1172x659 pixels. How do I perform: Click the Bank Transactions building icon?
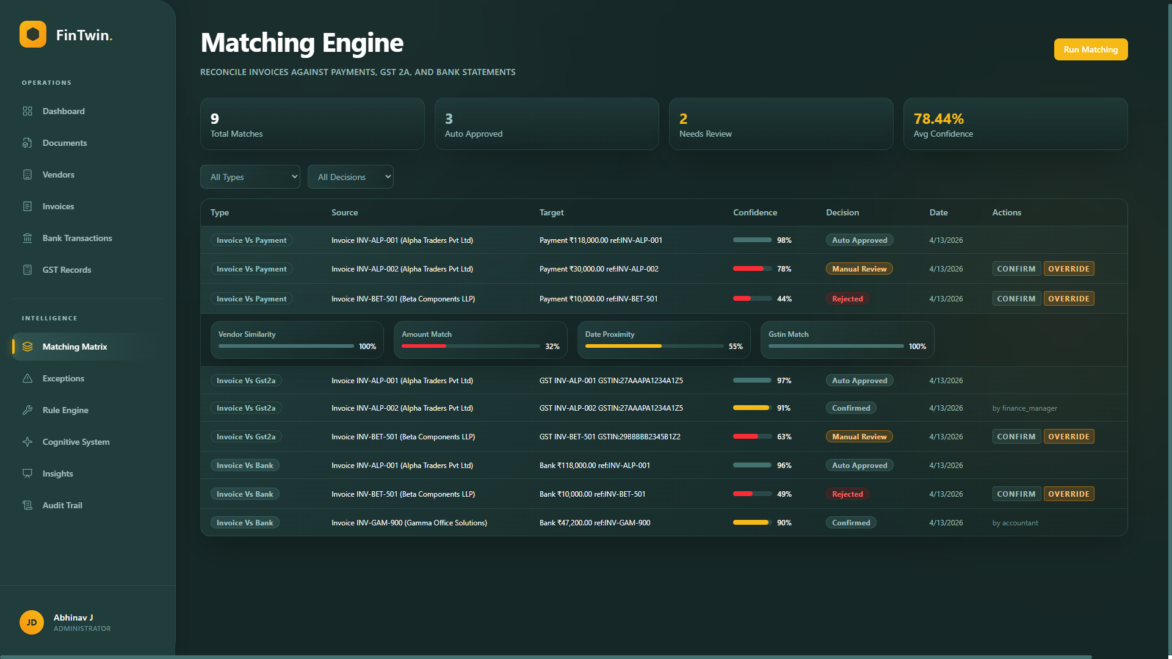point(27,238)
